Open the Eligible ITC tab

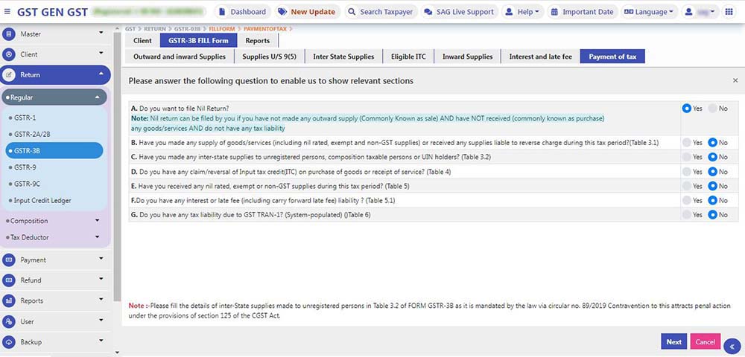(x=408, y=57)
